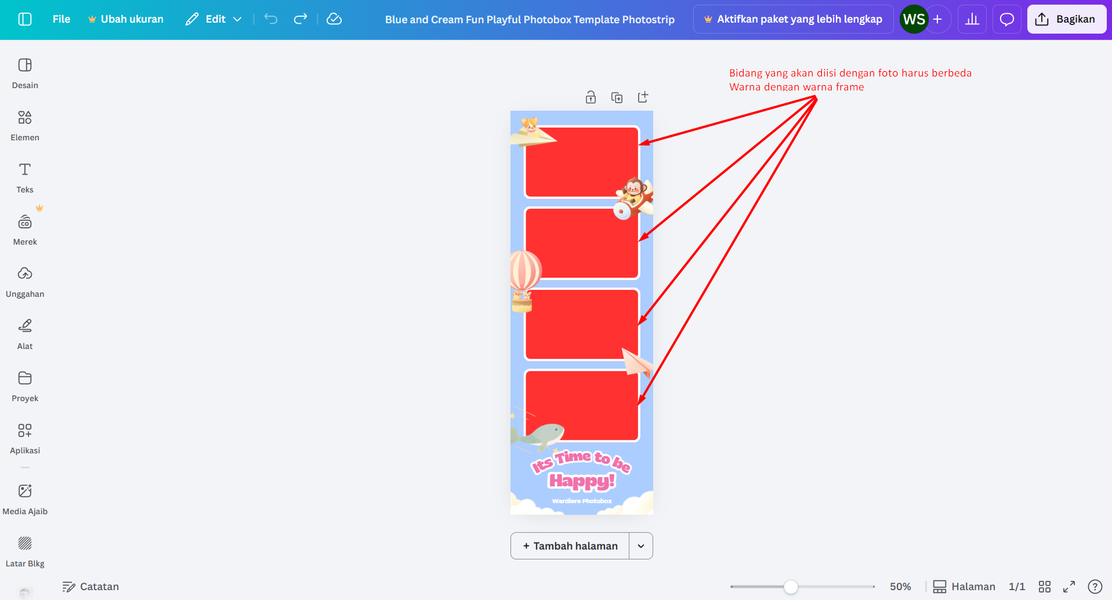Viewport: 1112px width, 600px height.
Task: Open Media Ajaib panel
Action: click(x=25, y=499)
